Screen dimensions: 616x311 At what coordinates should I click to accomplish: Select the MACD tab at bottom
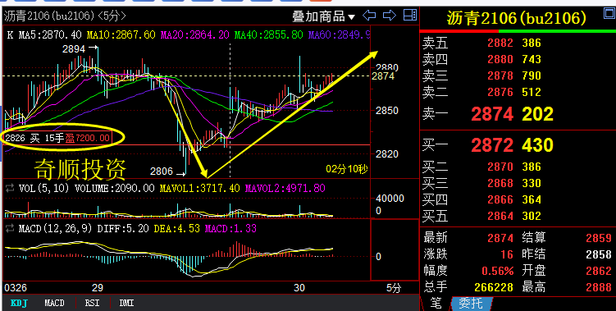coord(54,303)
